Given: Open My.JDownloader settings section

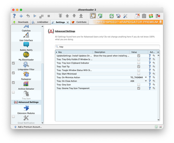Looking at the screenshot, I should [26, 56].
